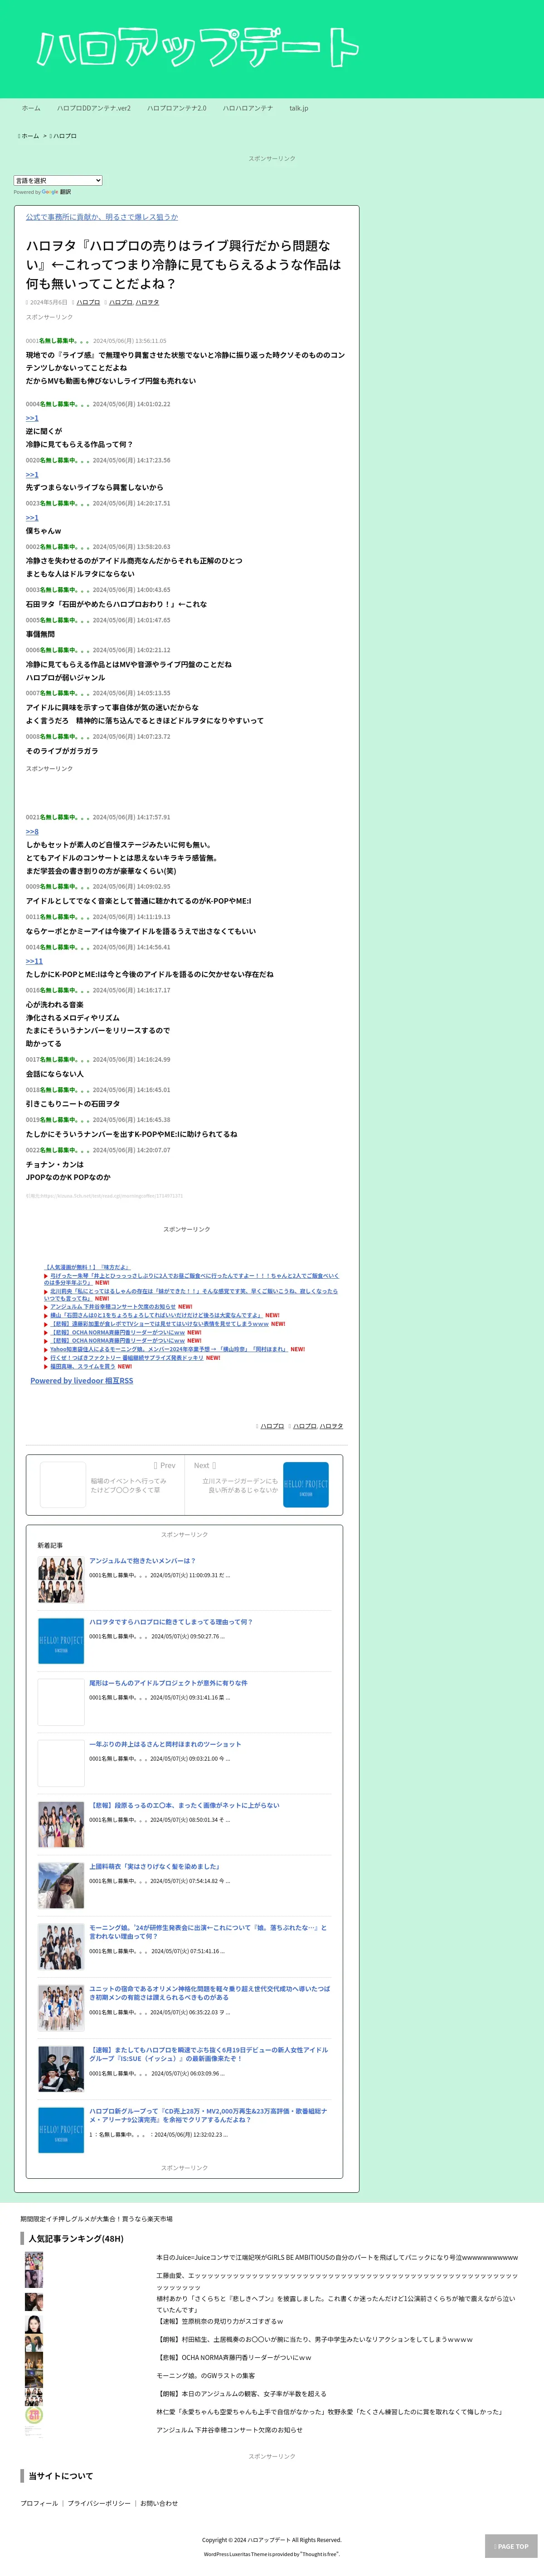544x2576 pixels.
Task: Open the ホーム navigation menu item
Action: coord(31,108)
